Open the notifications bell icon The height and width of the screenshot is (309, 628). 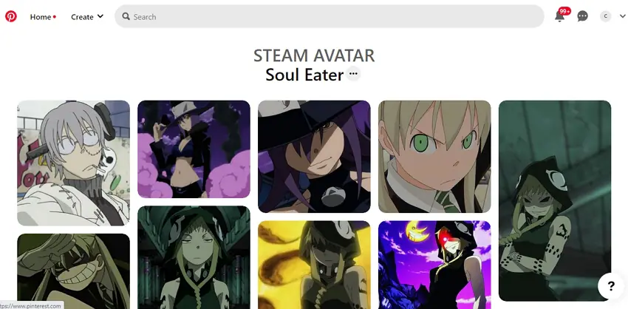pyautogui.click(x=559, y=17)
